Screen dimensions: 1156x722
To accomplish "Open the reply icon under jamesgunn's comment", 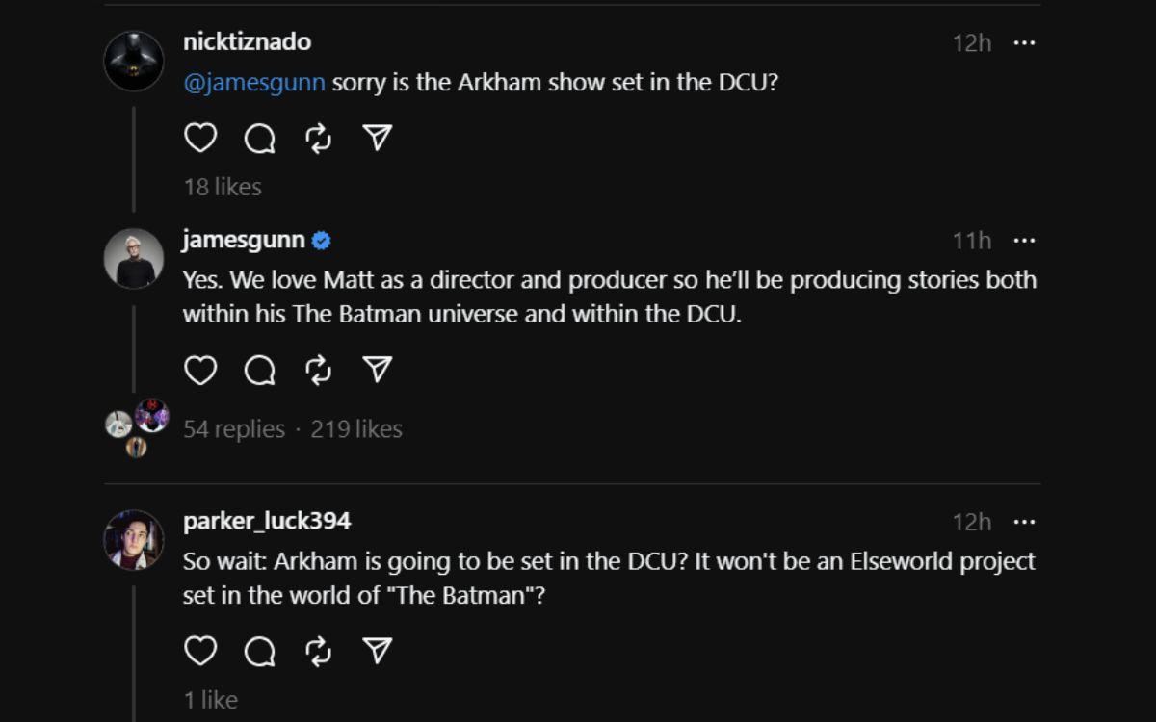I will [258, 369].
